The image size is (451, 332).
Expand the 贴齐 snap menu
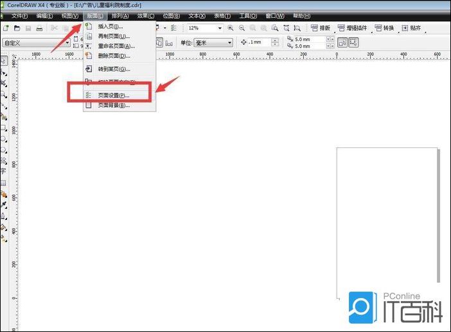tap(411, 28)
